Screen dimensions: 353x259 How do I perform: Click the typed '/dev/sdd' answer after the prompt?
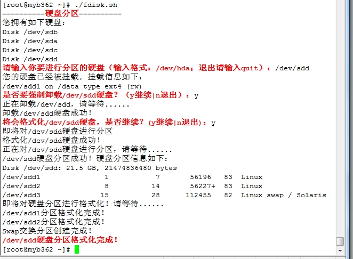292,68
